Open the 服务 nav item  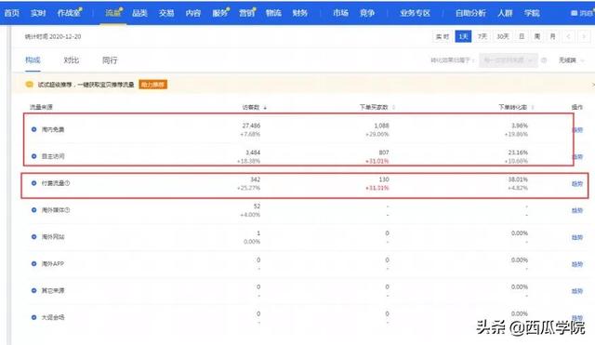220,13
